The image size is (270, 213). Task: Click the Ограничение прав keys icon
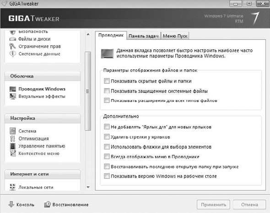pos(12,46)
